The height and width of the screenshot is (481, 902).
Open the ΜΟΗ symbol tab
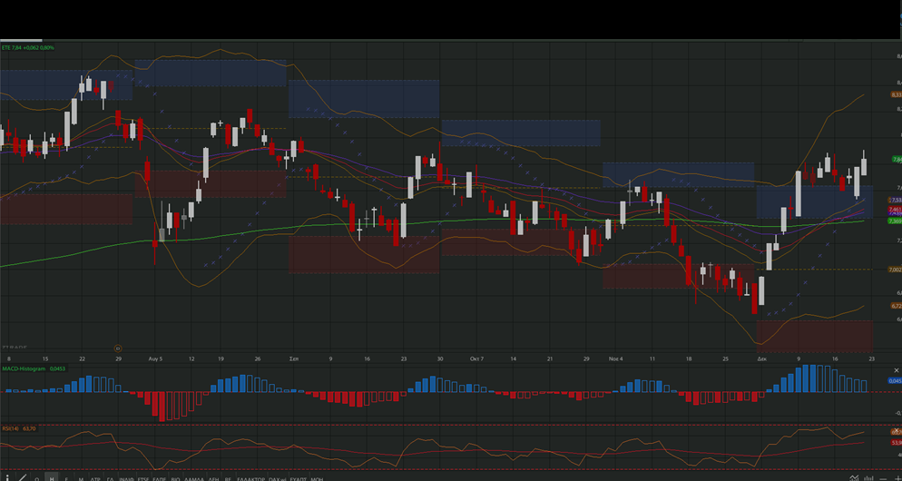pyautogui.click(x=317, y=478)
